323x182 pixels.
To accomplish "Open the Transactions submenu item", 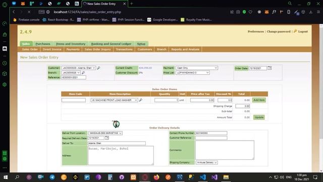I will point(124,50).
